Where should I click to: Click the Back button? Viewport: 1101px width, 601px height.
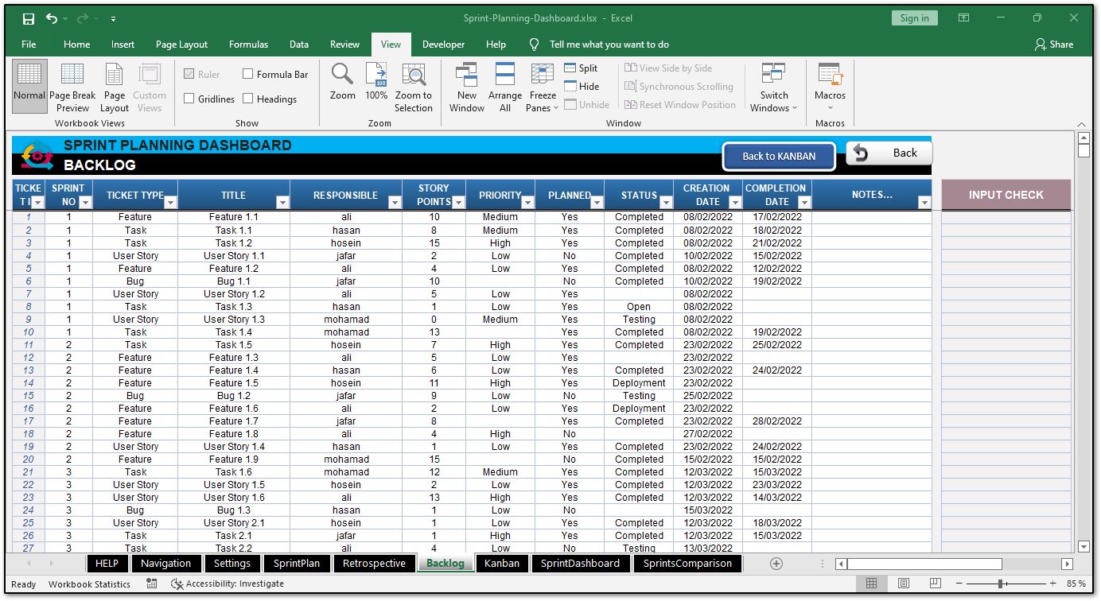click(x=889, y=153)
